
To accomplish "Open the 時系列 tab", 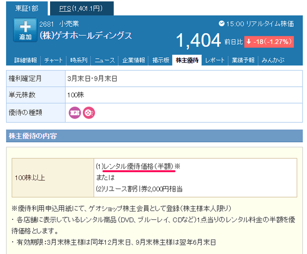I will pos(79,60).
